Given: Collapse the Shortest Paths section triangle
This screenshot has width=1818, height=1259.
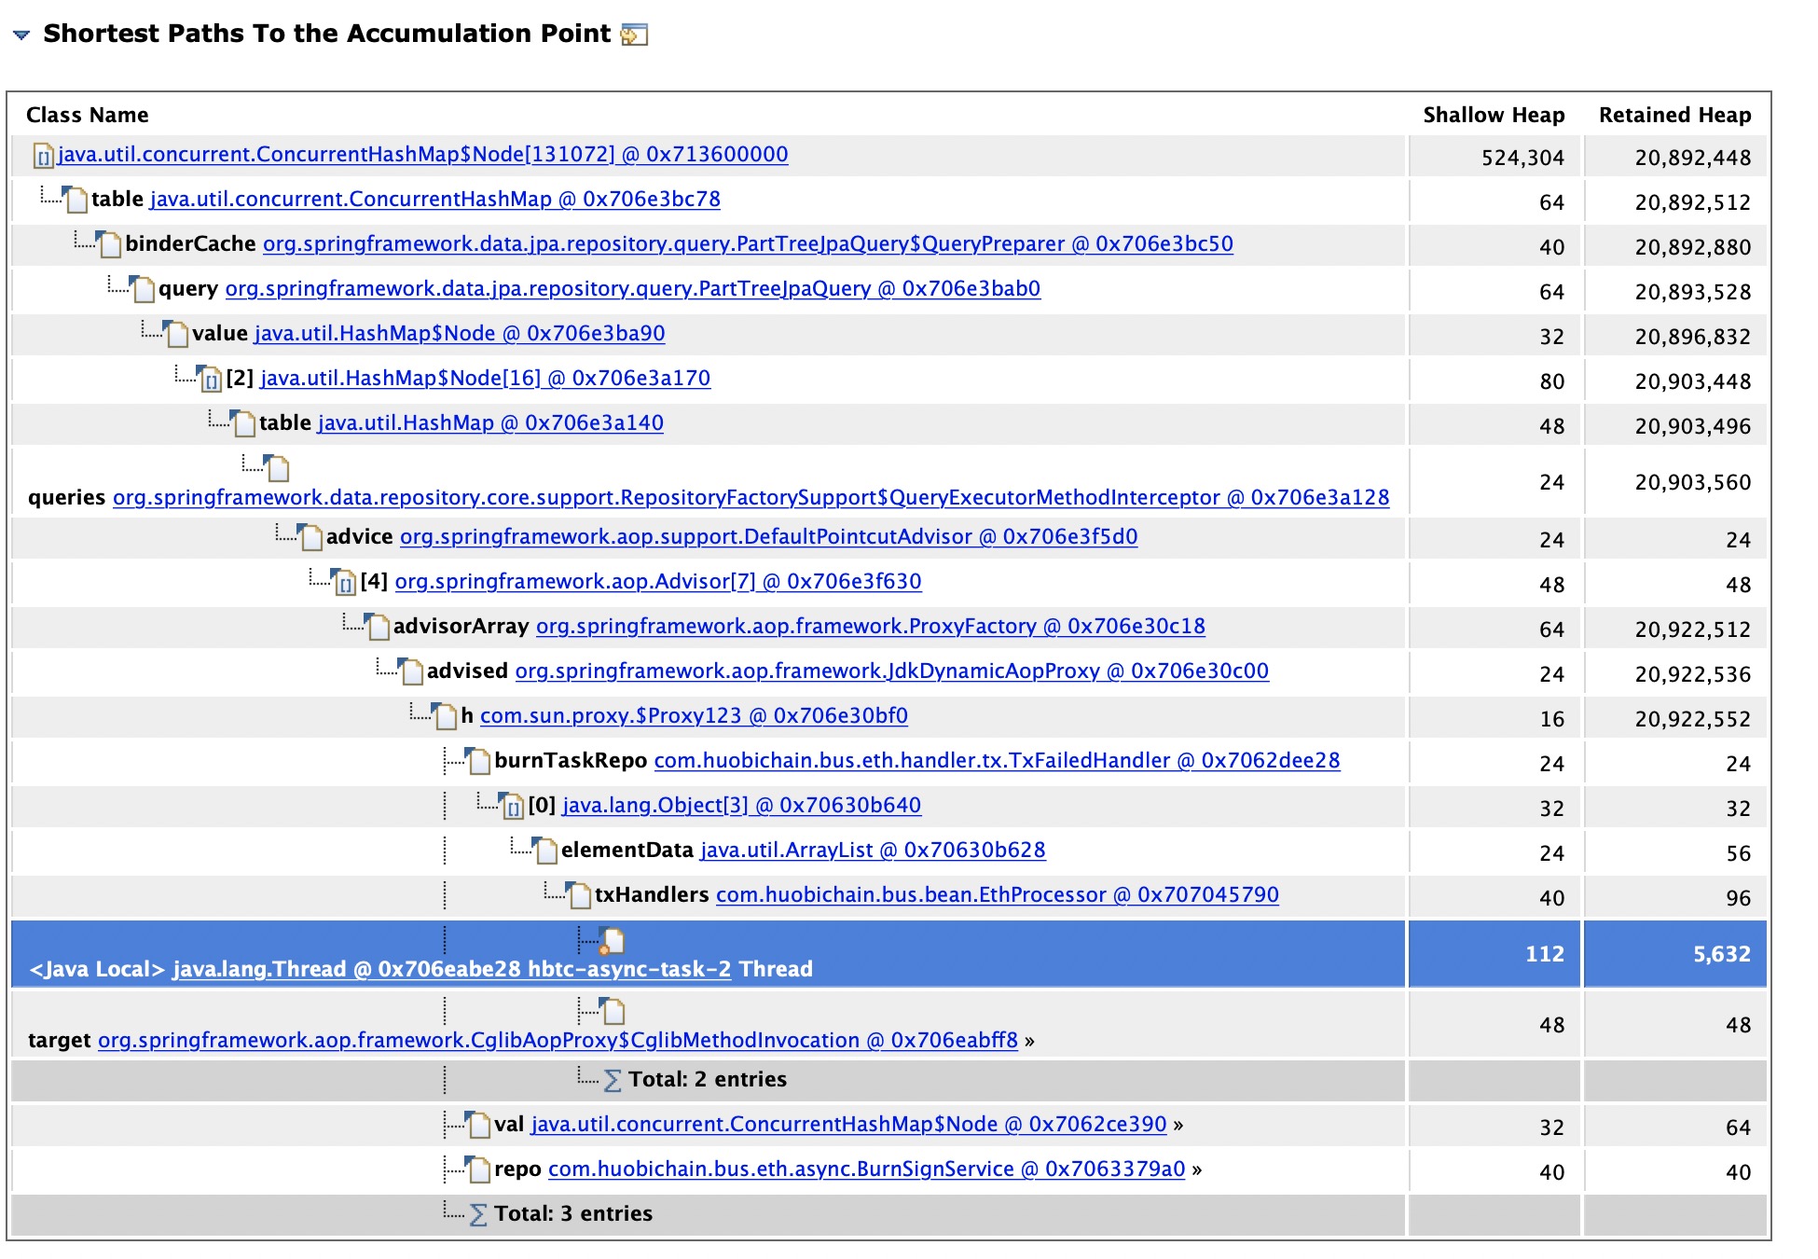Looking at the screenshot, I should (x=21, y=35).
